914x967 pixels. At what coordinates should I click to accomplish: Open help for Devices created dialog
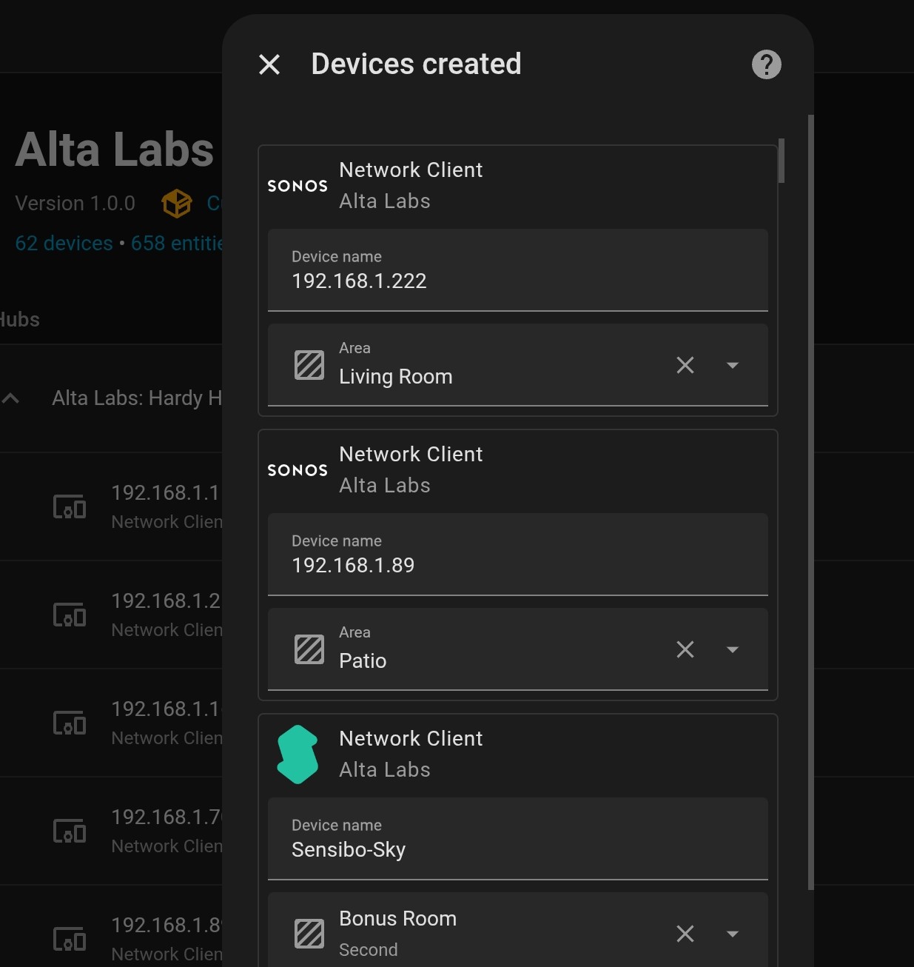click(x=766, y=64)
